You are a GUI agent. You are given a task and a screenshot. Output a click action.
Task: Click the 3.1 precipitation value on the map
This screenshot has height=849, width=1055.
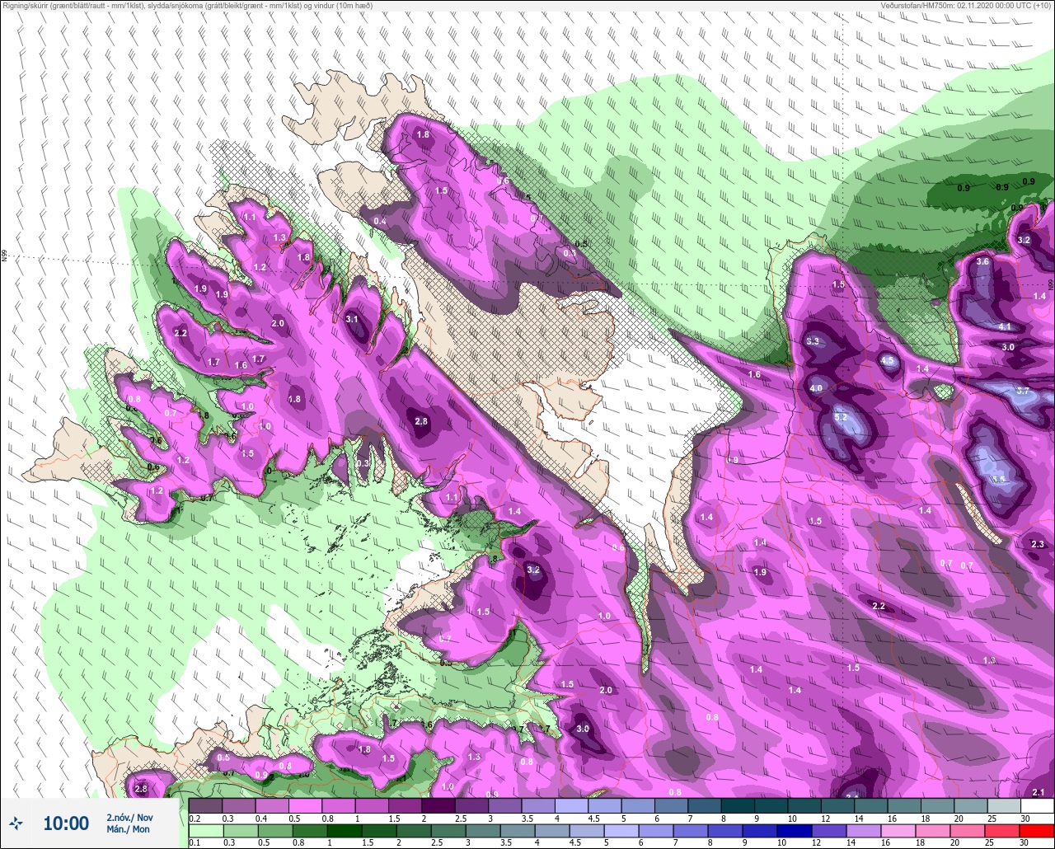tap(352, 319)
